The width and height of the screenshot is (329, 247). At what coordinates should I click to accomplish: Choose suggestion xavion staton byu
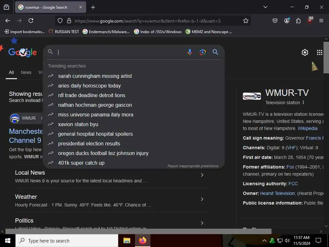[134, 124]
